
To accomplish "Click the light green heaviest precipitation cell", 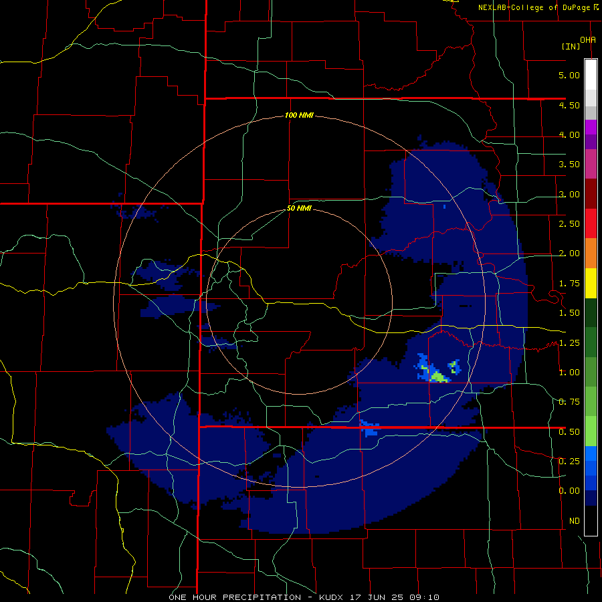I will pyautogui.click(x=439, y=377).
